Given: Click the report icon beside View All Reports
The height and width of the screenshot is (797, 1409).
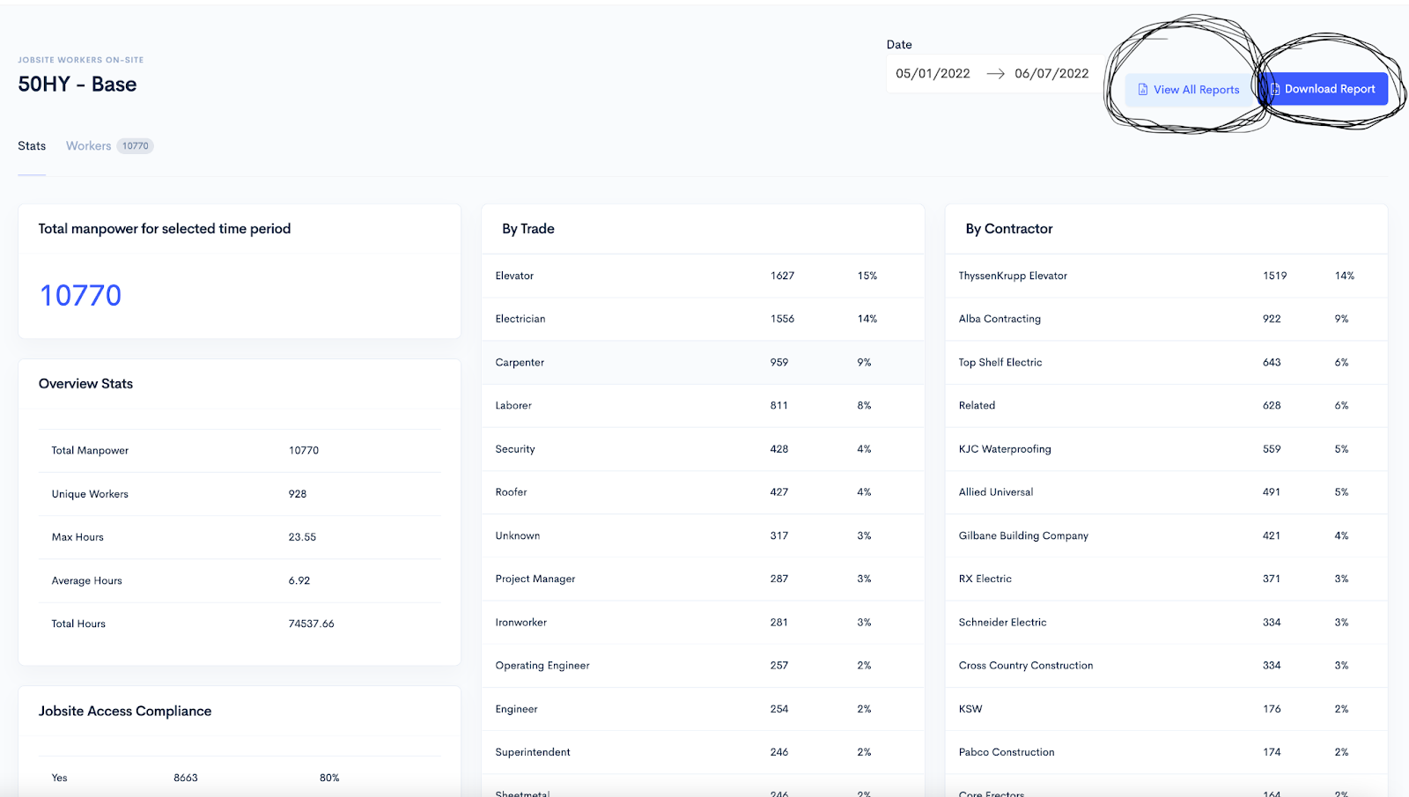Looking at the screenshot, I should [x=1142, y=89].
